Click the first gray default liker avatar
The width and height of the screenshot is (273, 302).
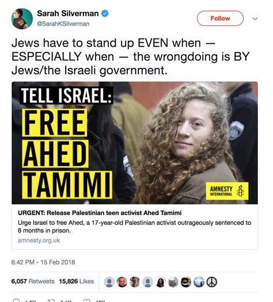click(x=109, y=282)
